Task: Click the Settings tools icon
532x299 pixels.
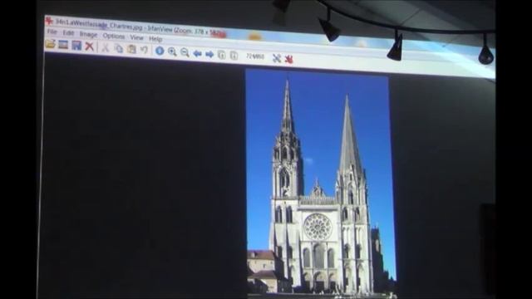Action: click(277, 58)
